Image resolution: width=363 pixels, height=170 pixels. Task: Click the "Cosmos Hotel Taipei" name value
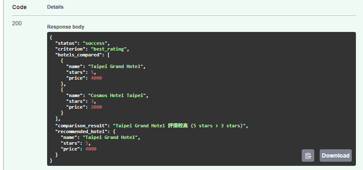point(117,95)
